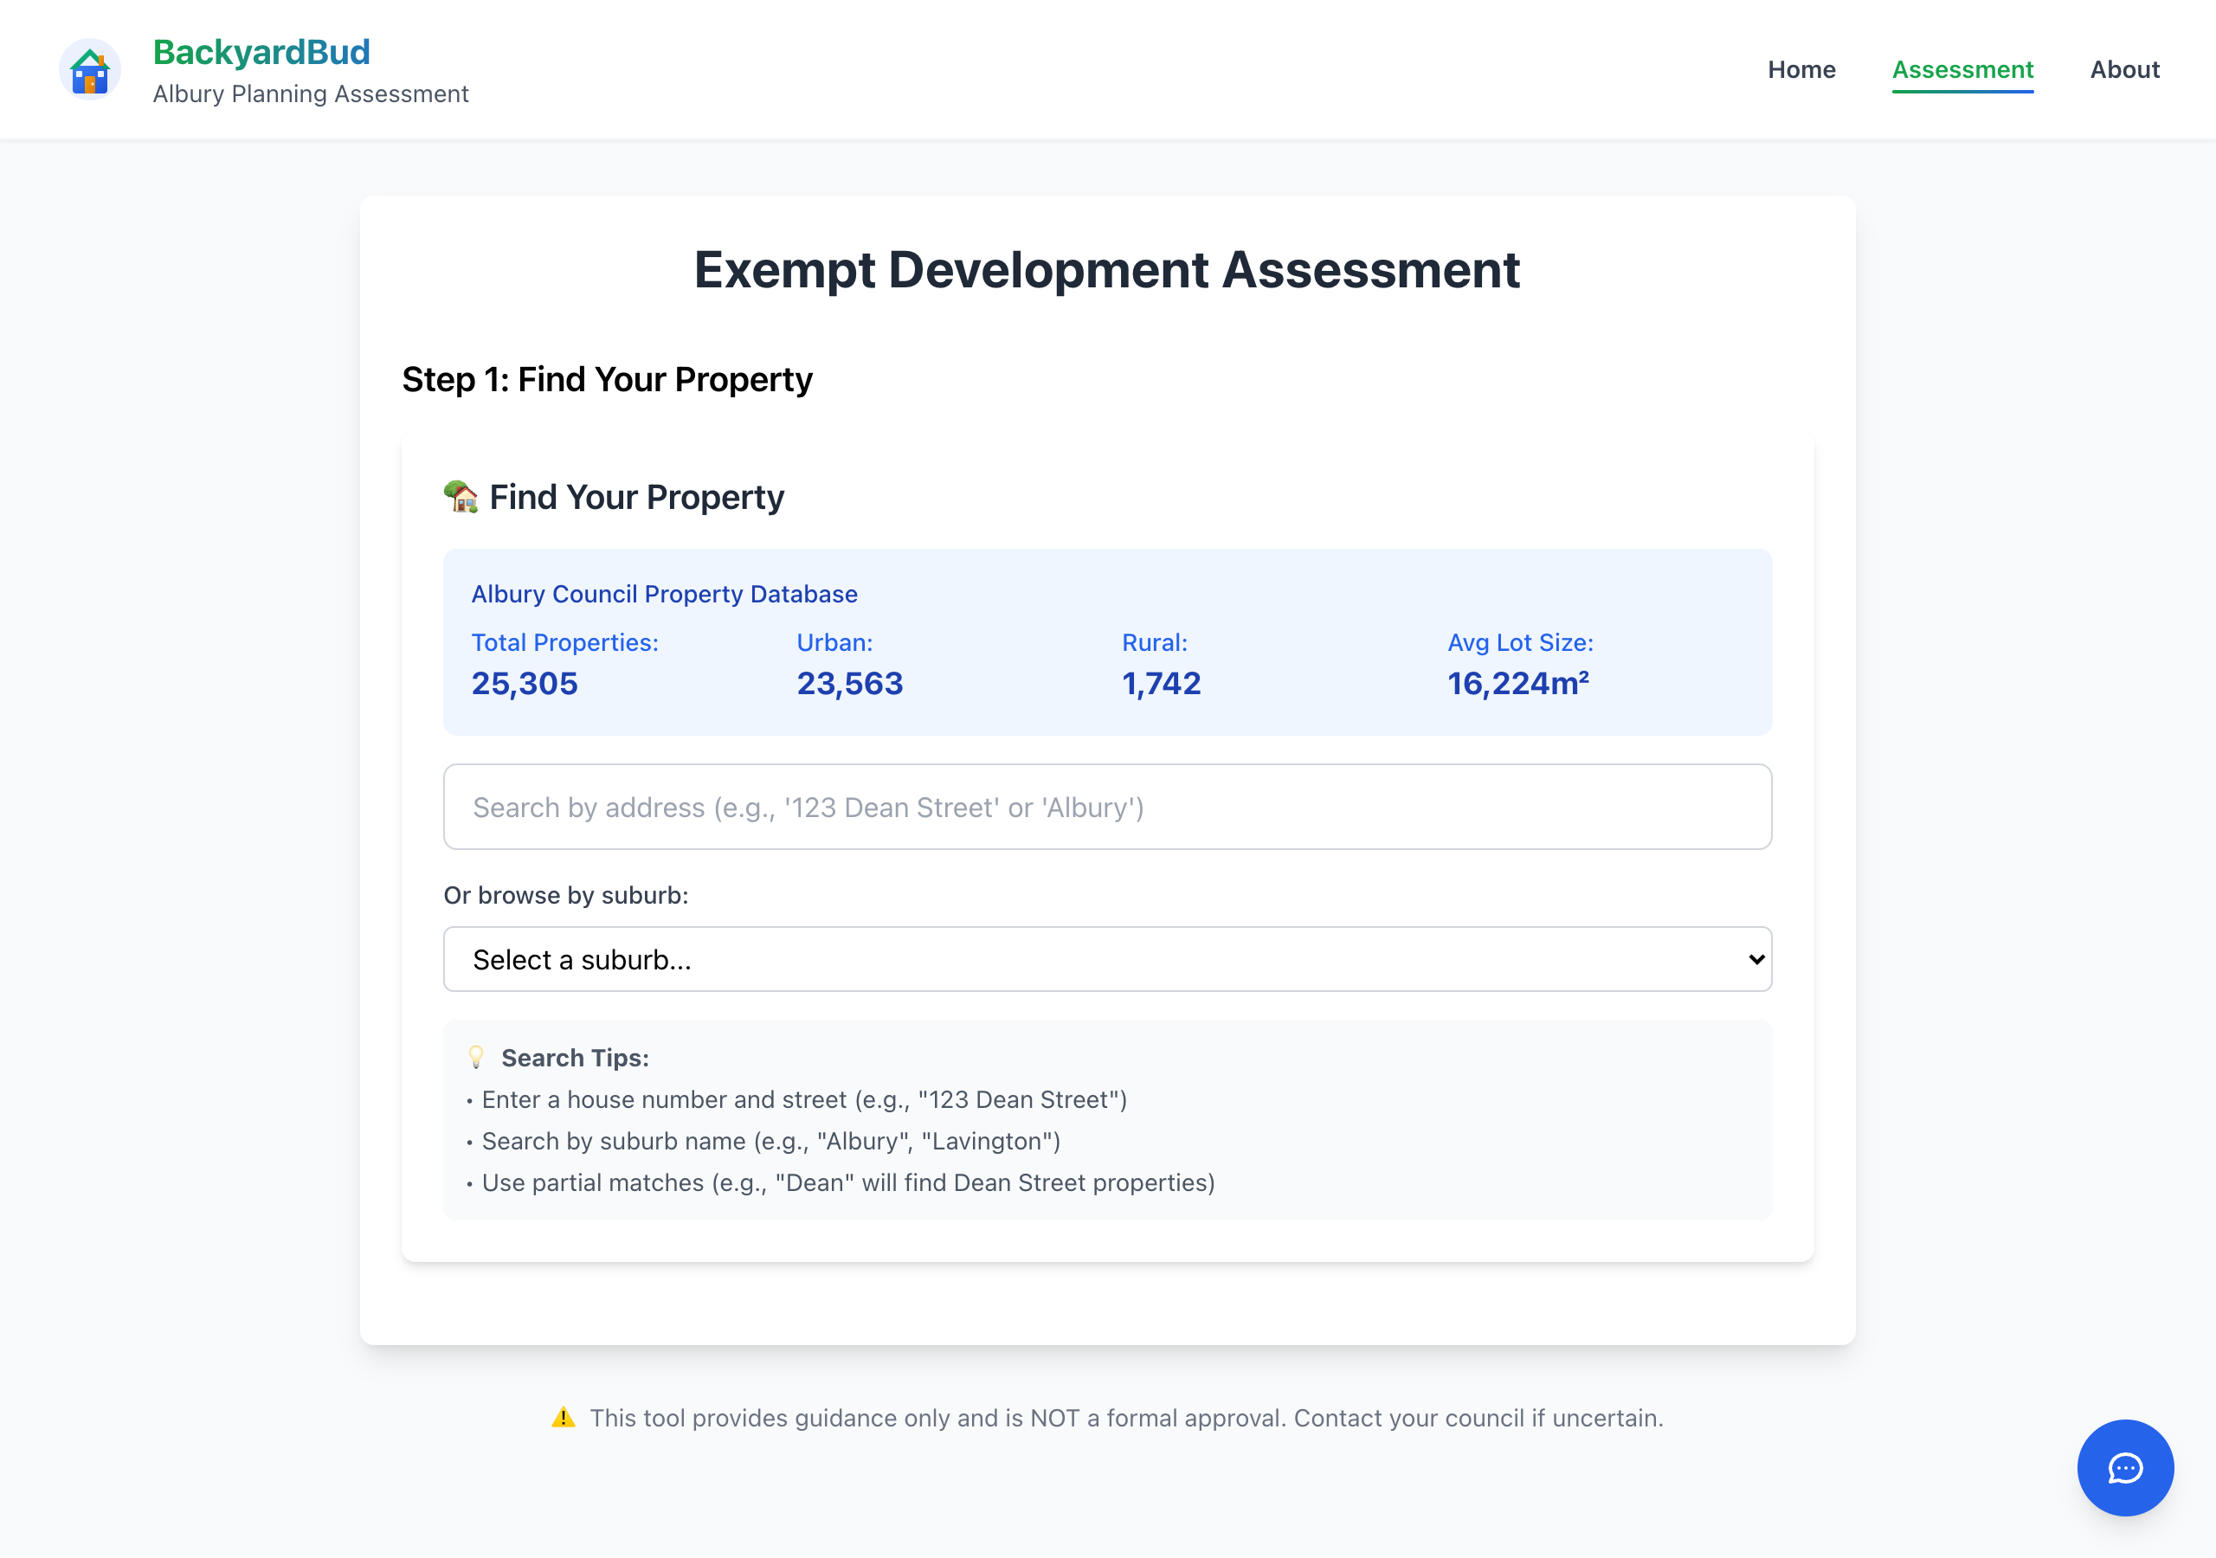
Task: Click the house and tree emoji icon
Action: click(461, 497)
